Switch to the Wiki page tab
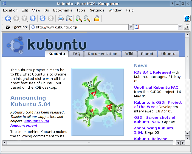The image size is (192, 154). (129, 54)
